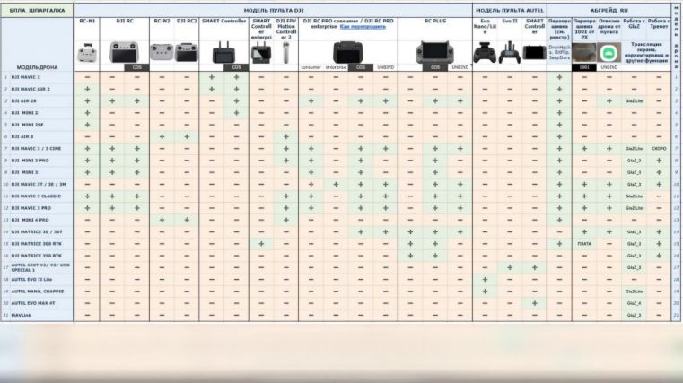The height and width of the screenshot is (383, 683).
Task: Select the DJI FPV Motion Controller 2 image
Action: [285, 54]
